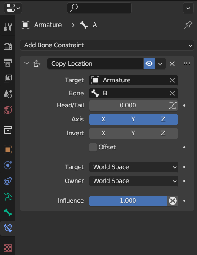Open the Render properties tab
Screen dimensions: 197x255
pos(8,47)
